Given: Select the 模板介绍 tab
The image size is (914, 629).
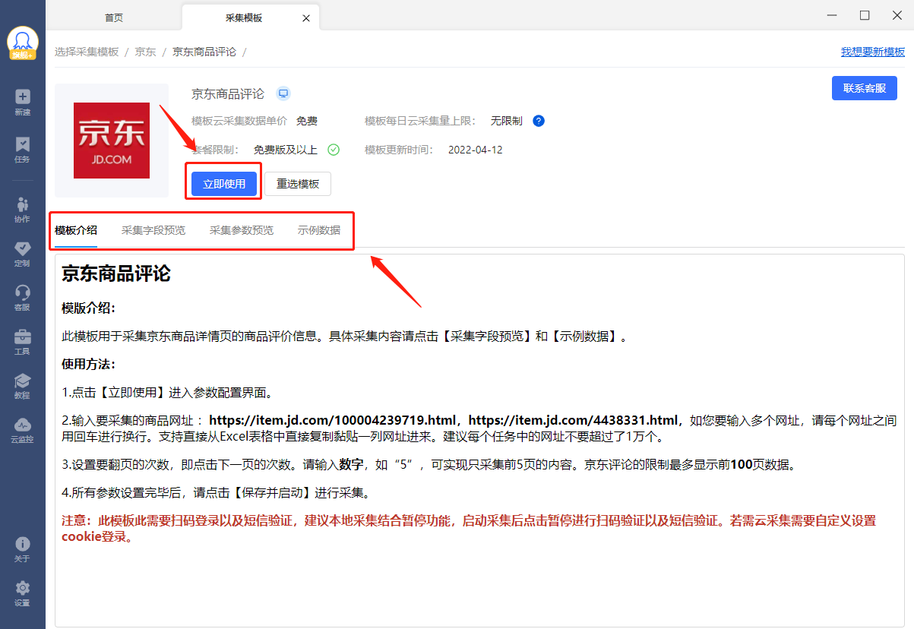Looking at the screenshot, I should [x=76, y=230].
